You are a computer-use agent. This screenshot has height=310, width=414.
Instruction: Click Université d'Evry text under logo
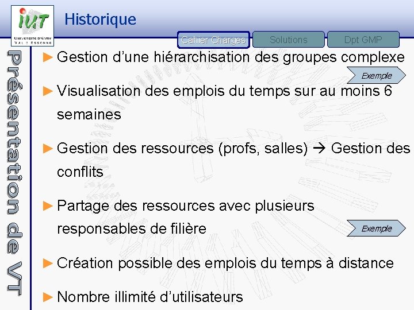click(32, 37)
